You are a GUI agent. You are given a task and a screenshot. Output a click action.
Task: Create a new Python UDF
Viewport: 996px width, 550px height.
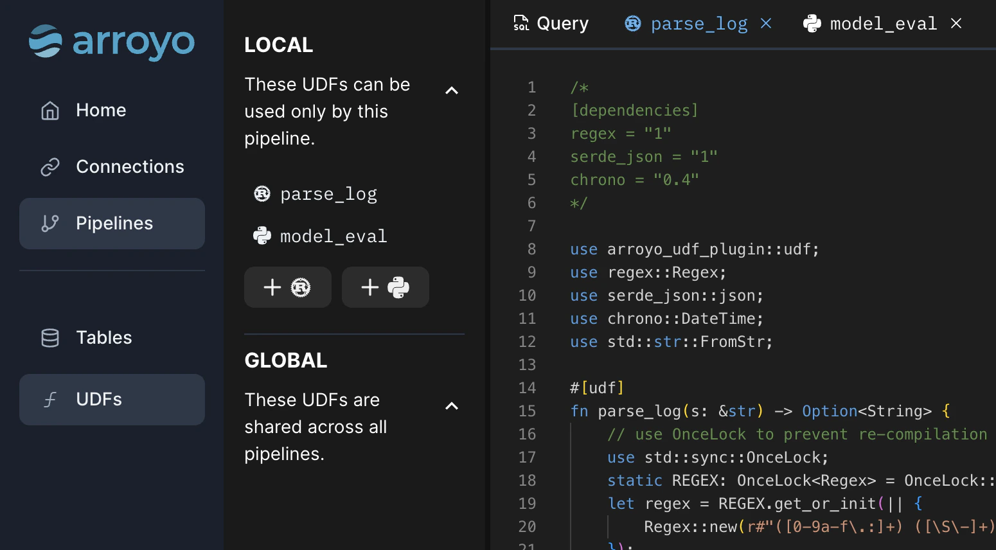[385, 287]
